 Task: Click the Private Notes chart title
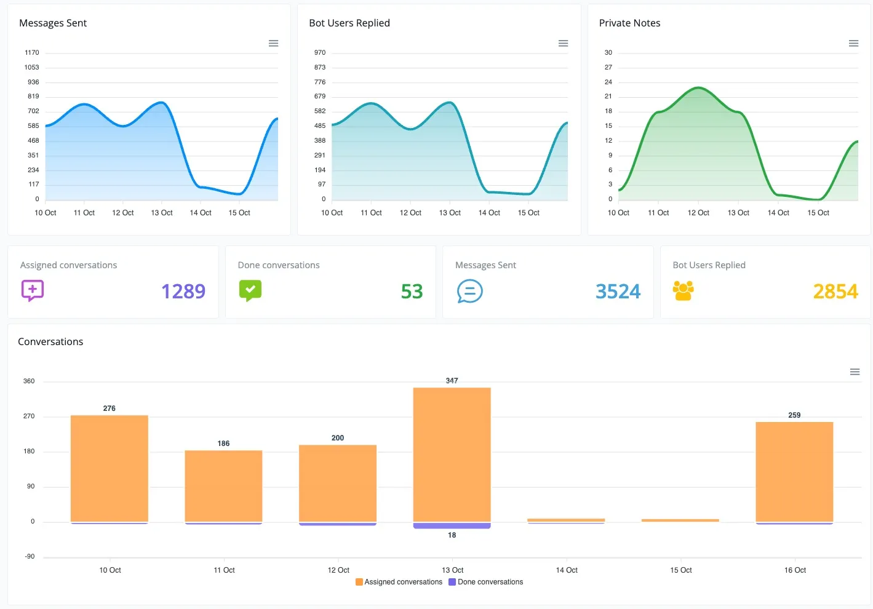[x=629, y=23]
